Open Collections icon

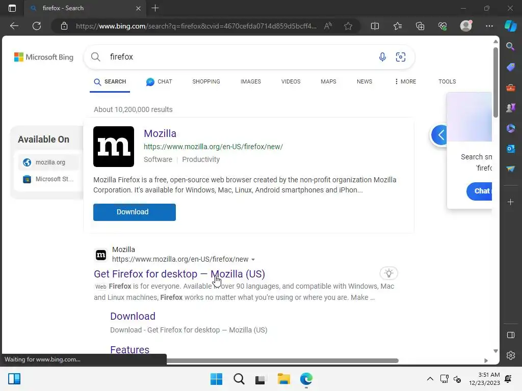[420, 26]
